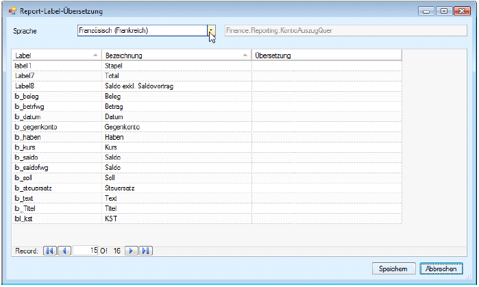Click the KST cell

[177, 219]
